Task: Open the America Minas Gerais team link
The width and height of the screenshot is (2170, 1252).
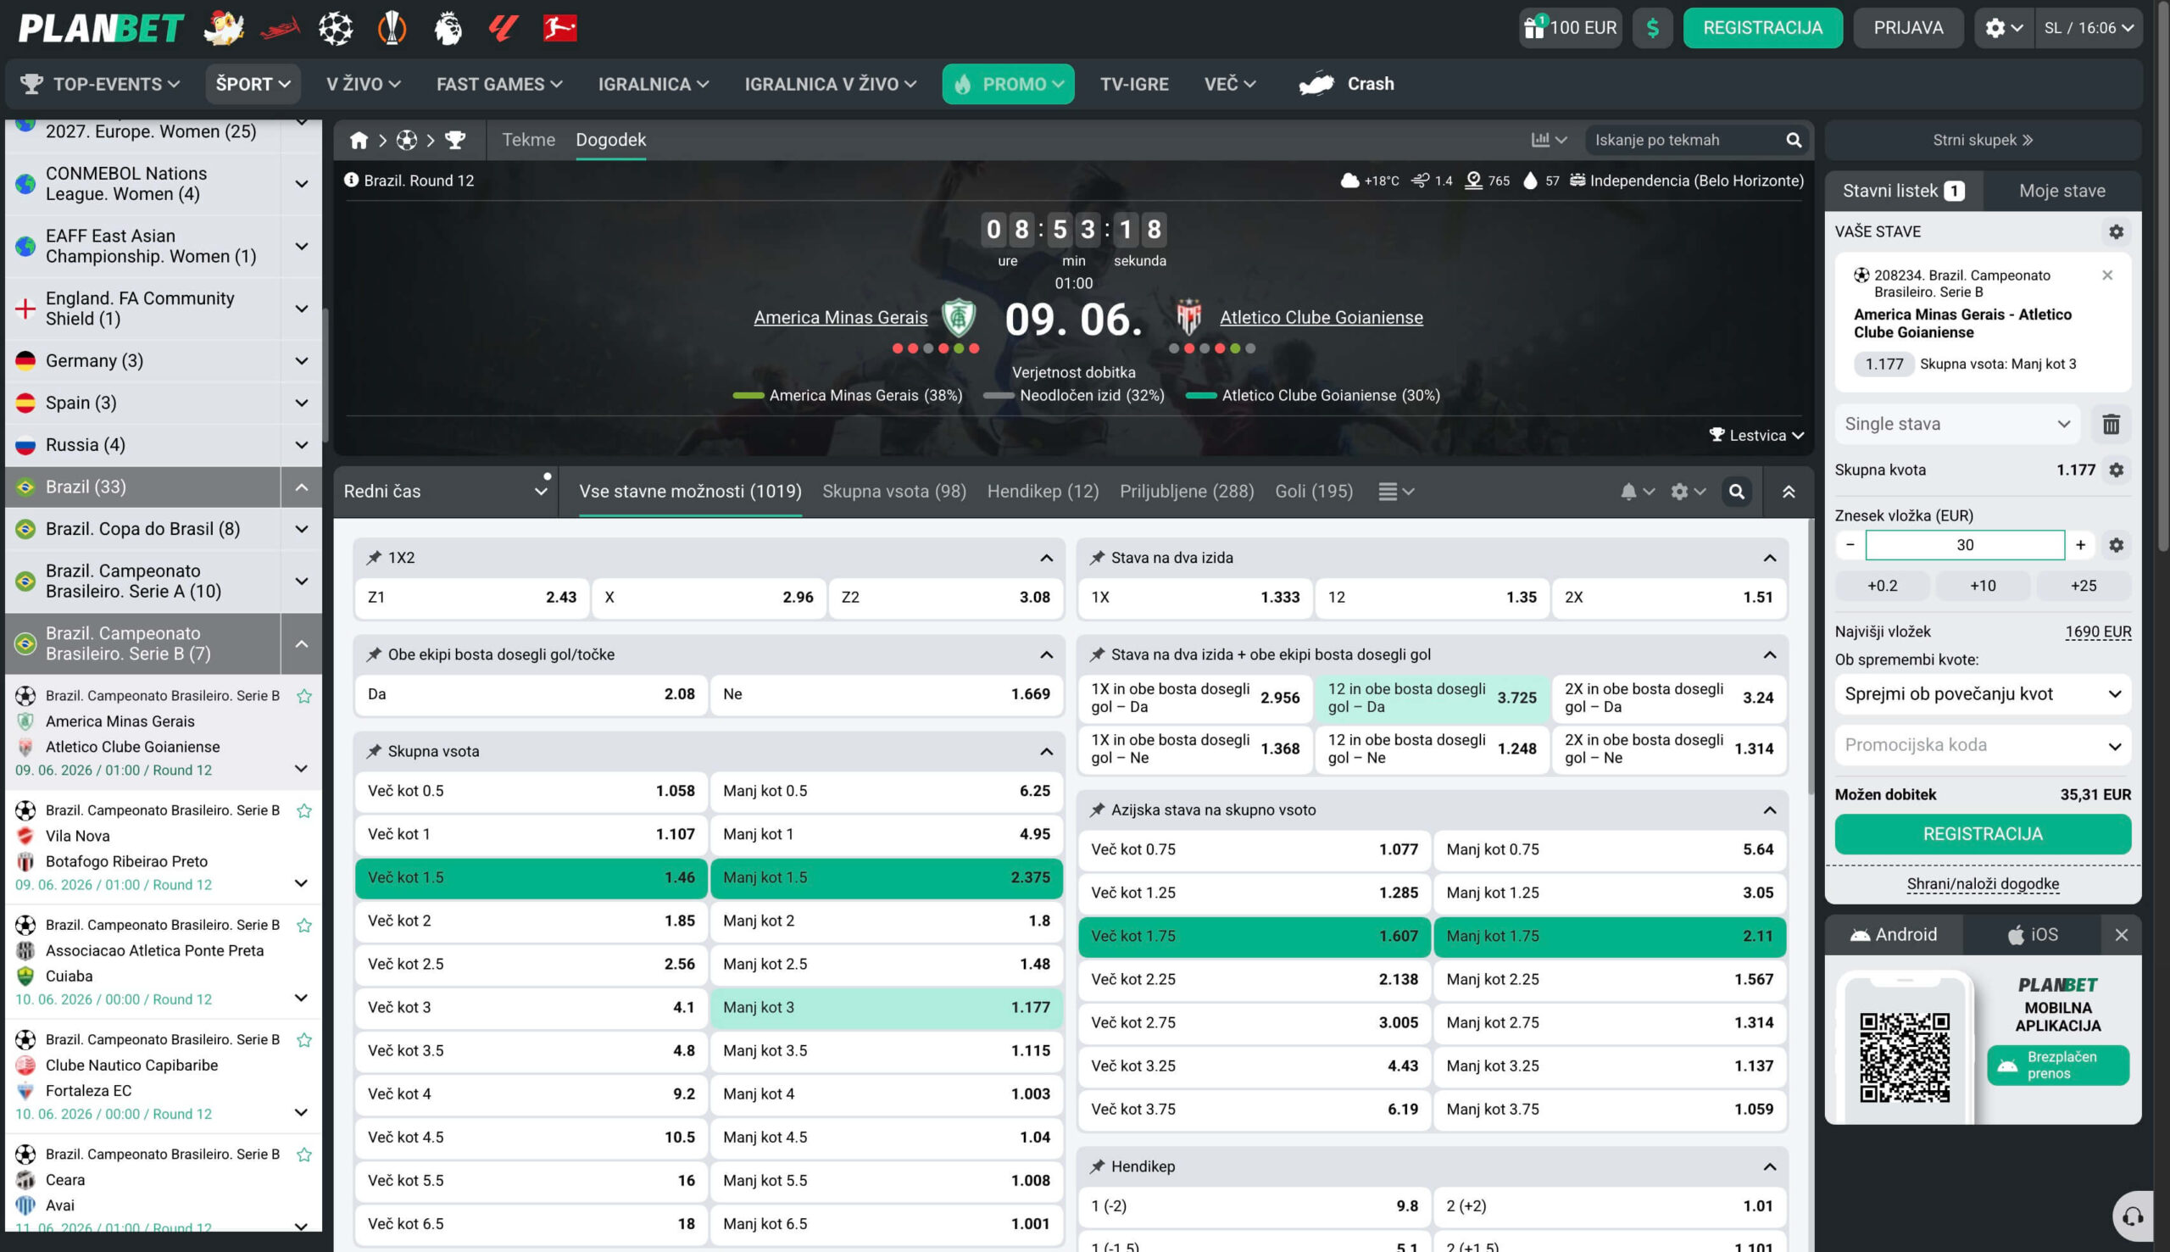Action: tap(840, 317)
